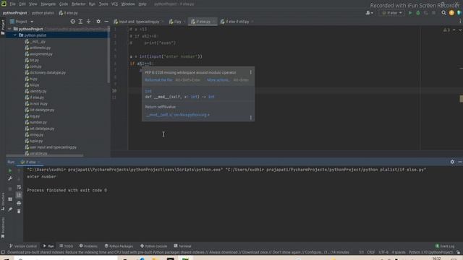Click the Debug bug icon in toolbar
Image resolution: width=463 pixels, height=260 pixels.
point(418,13)
